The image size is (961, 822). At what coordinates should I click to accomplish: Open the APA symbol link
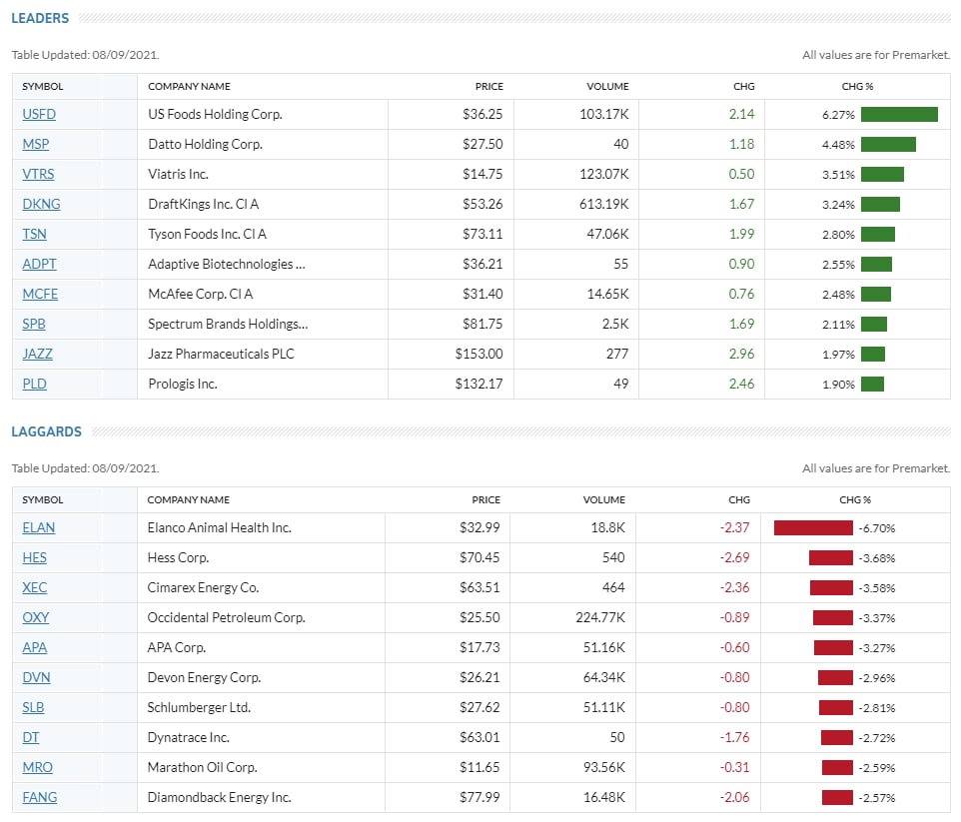(34, 648)
